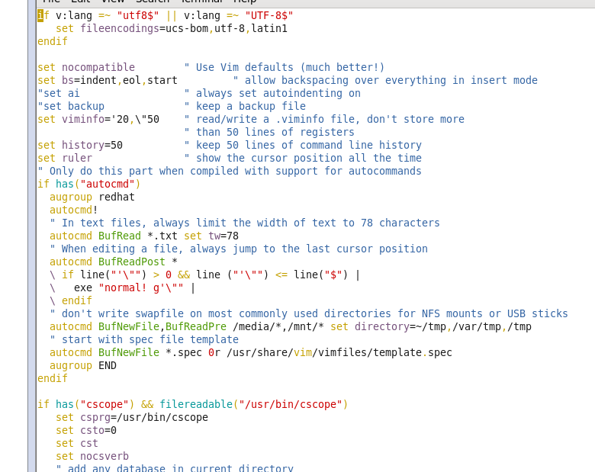This screenshot has width=595, height=472.
Task: Click the commented-out '"set ai' line
Action: click(59, 93)
